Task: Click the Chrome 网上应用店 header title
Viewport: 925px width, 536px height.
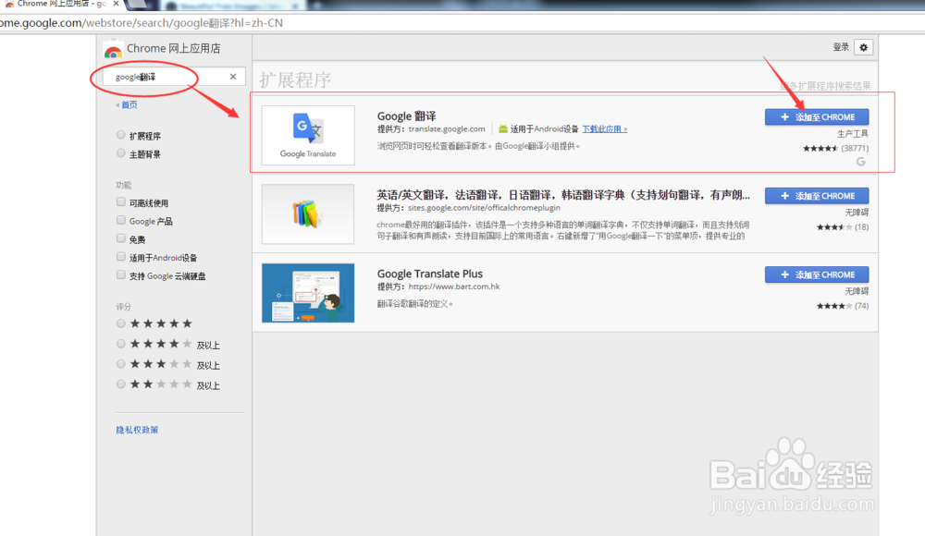Action: coord(174,48)
